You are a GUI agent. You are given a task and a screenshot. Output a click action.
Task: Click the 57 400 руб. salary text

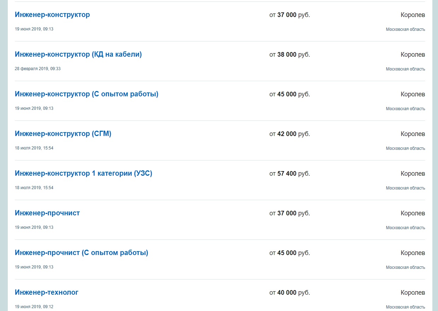[x=289, y=174]
